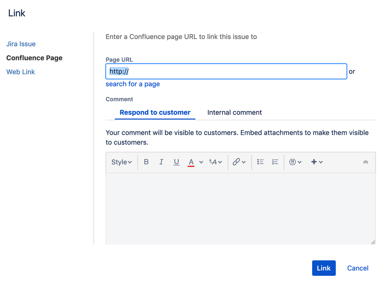Insert a bullet list

(x=261, y=162)
